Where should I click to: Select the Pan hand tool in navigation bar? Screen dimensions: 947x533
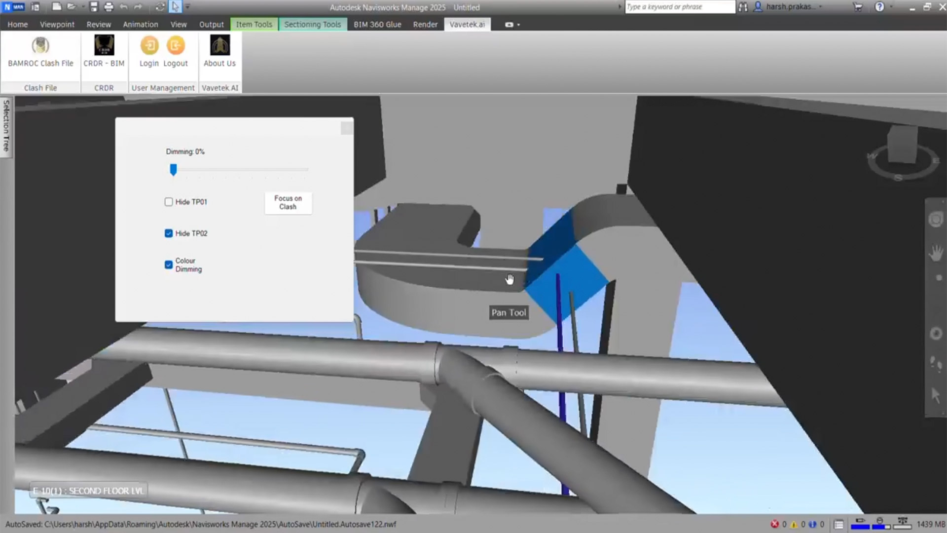(x=935, y=253)
